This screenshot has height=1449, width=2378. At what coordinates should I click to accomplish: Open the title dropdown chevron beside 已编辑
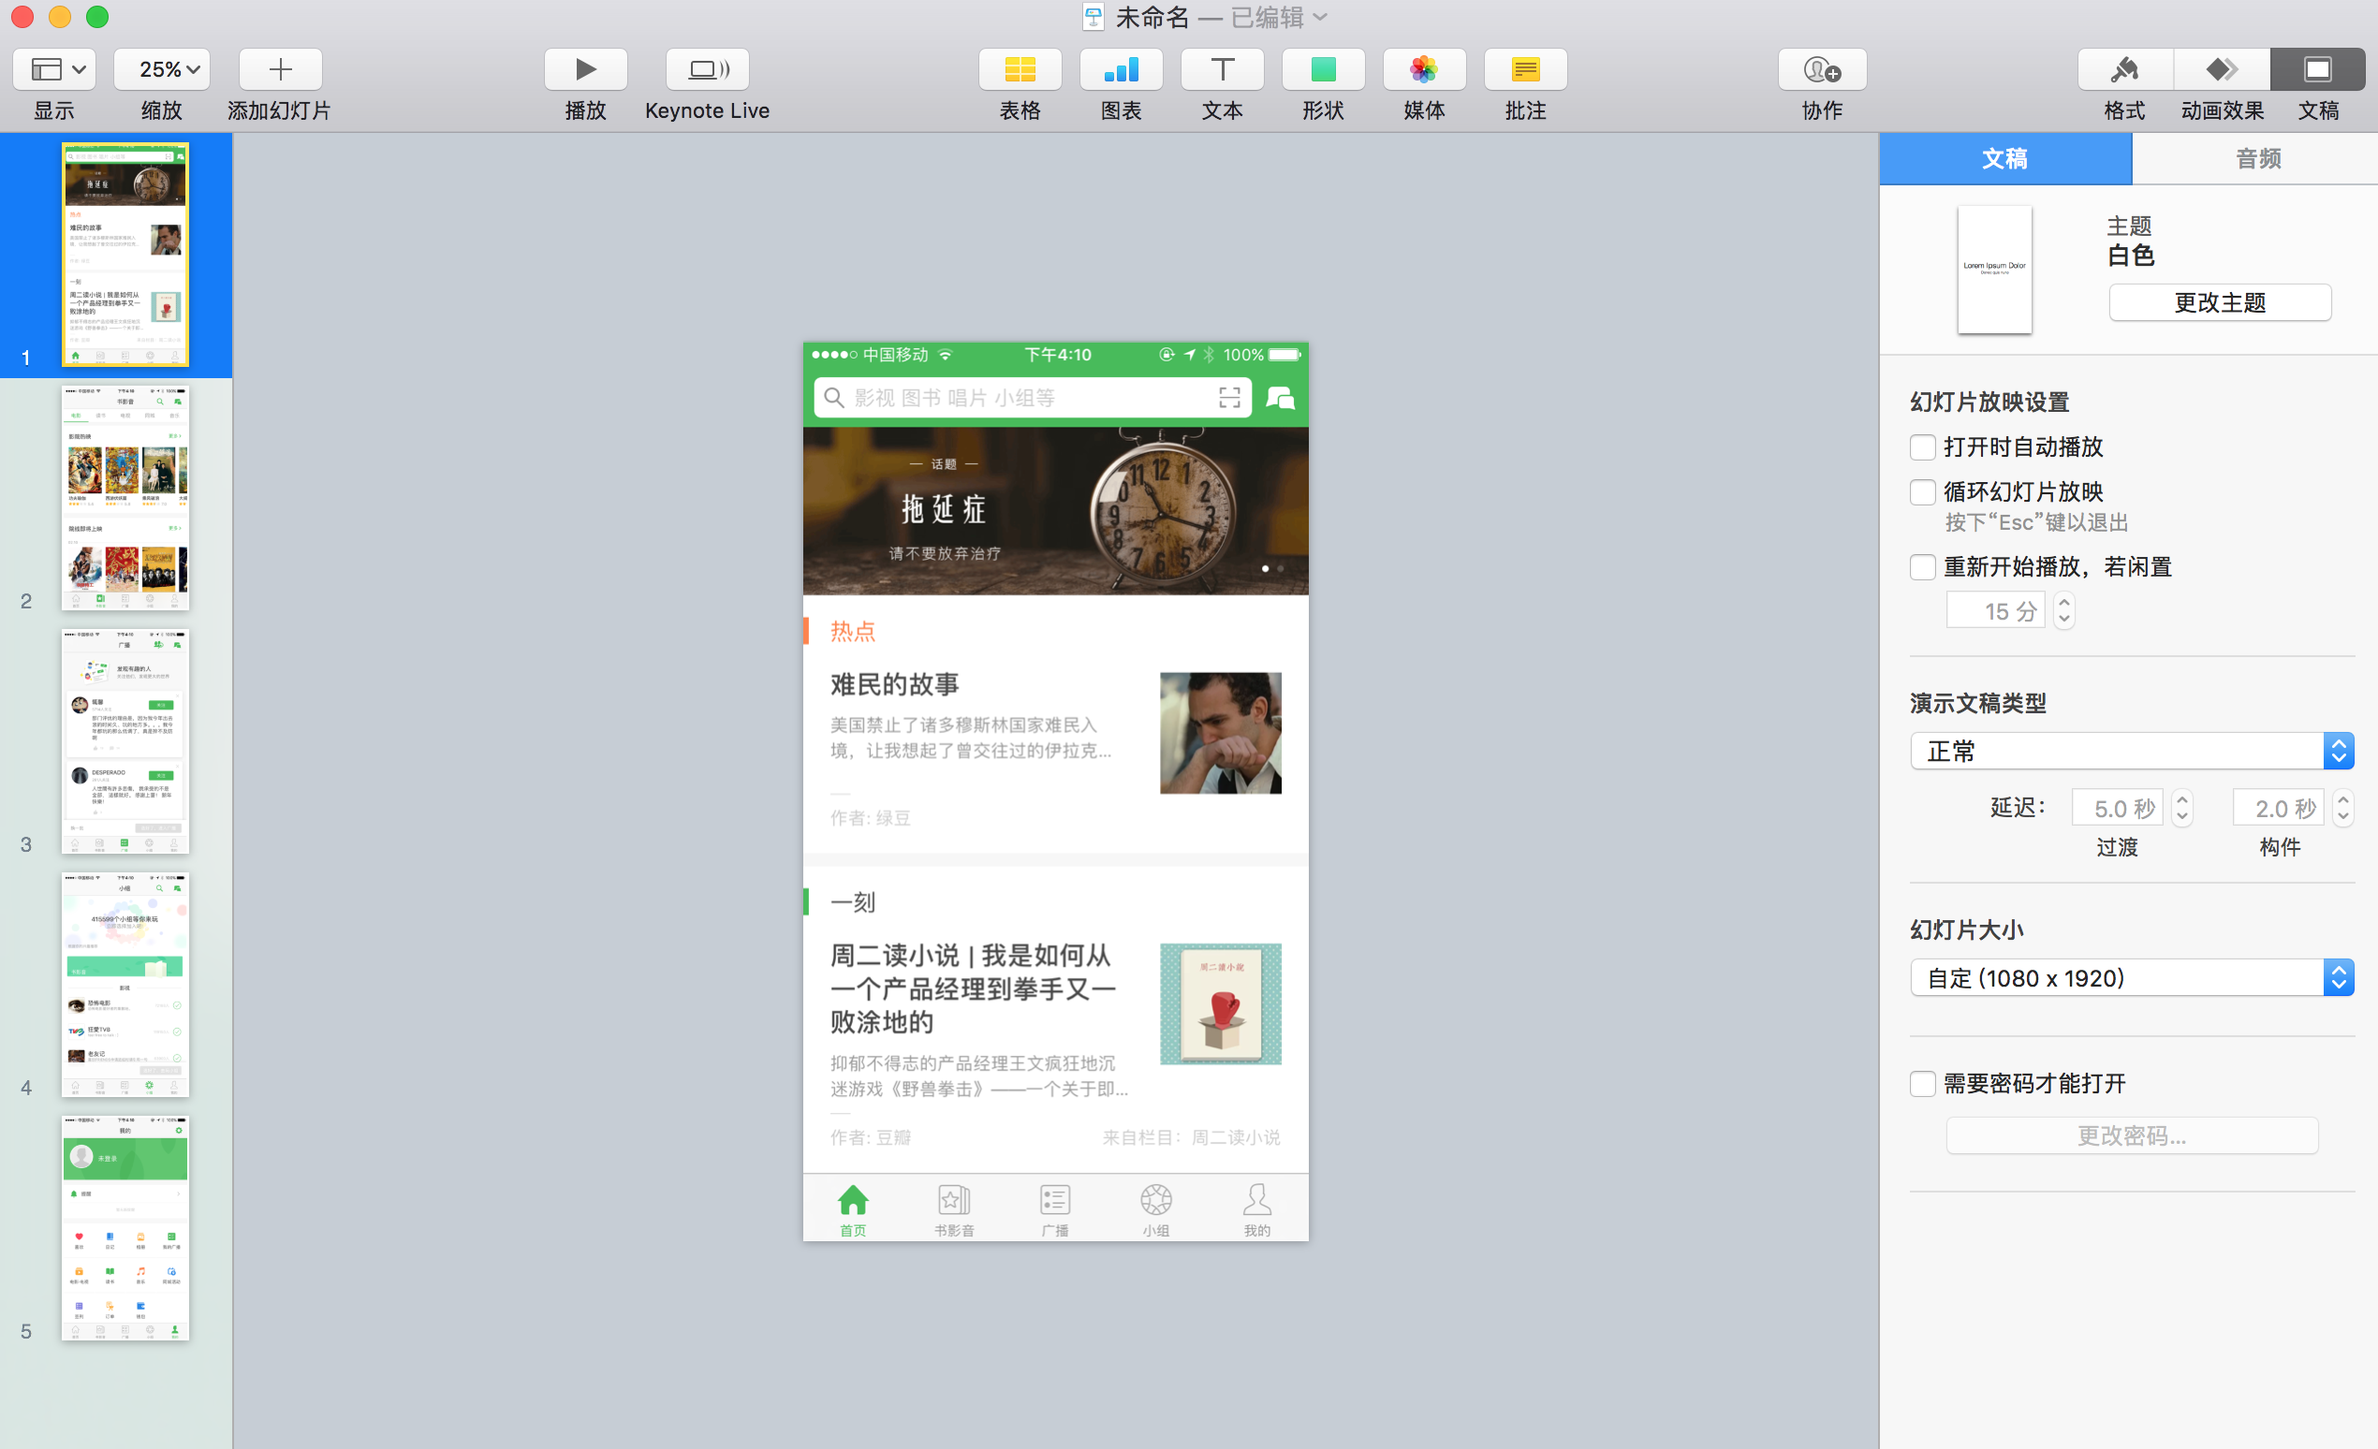pyautogui.click(x=1321, y=18)
